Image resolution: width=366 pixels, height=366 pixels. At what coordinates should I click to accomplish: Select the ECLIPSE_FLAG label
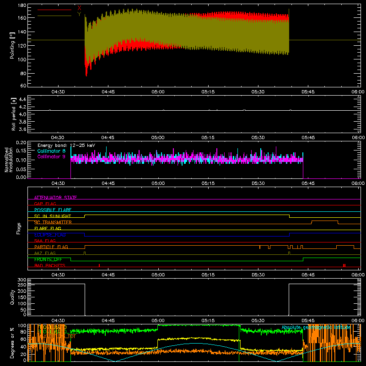pos(50,235)
